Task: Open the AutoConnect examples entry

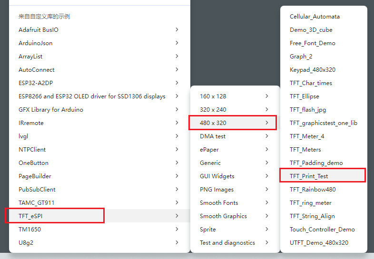Action: 99,70
